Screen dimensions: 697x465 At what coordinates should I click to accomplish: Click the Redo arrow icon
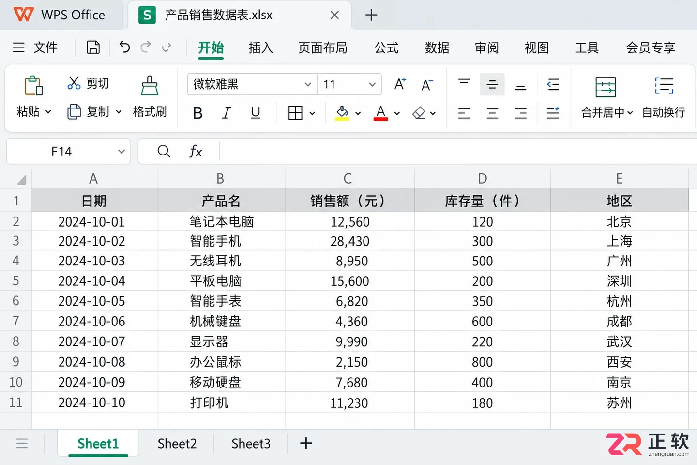point(145,47)
